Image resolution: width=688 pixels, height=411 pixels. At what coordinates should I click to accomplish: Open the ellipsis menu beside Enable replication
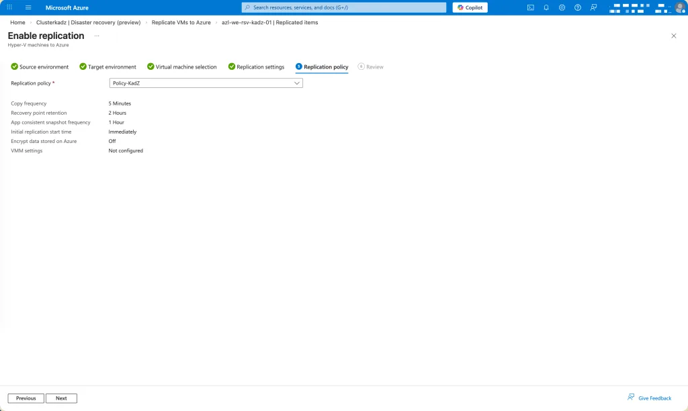point(97,36)
